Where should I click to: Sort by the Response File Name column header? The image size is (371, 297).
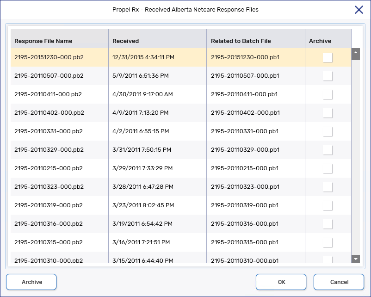(59, 39)
